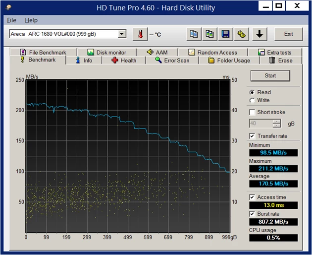Image resolution: width=312 pixels, height=255 pixels.
Task: Click the Maximum 211.2 MB/s value
Action: [x=273, y=169]
